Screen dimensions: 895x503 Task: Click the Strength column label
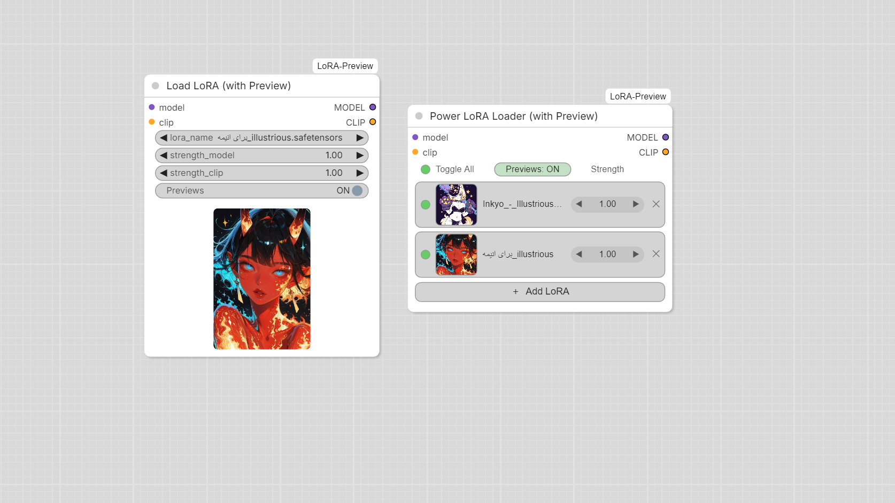(x=607, y=169)
